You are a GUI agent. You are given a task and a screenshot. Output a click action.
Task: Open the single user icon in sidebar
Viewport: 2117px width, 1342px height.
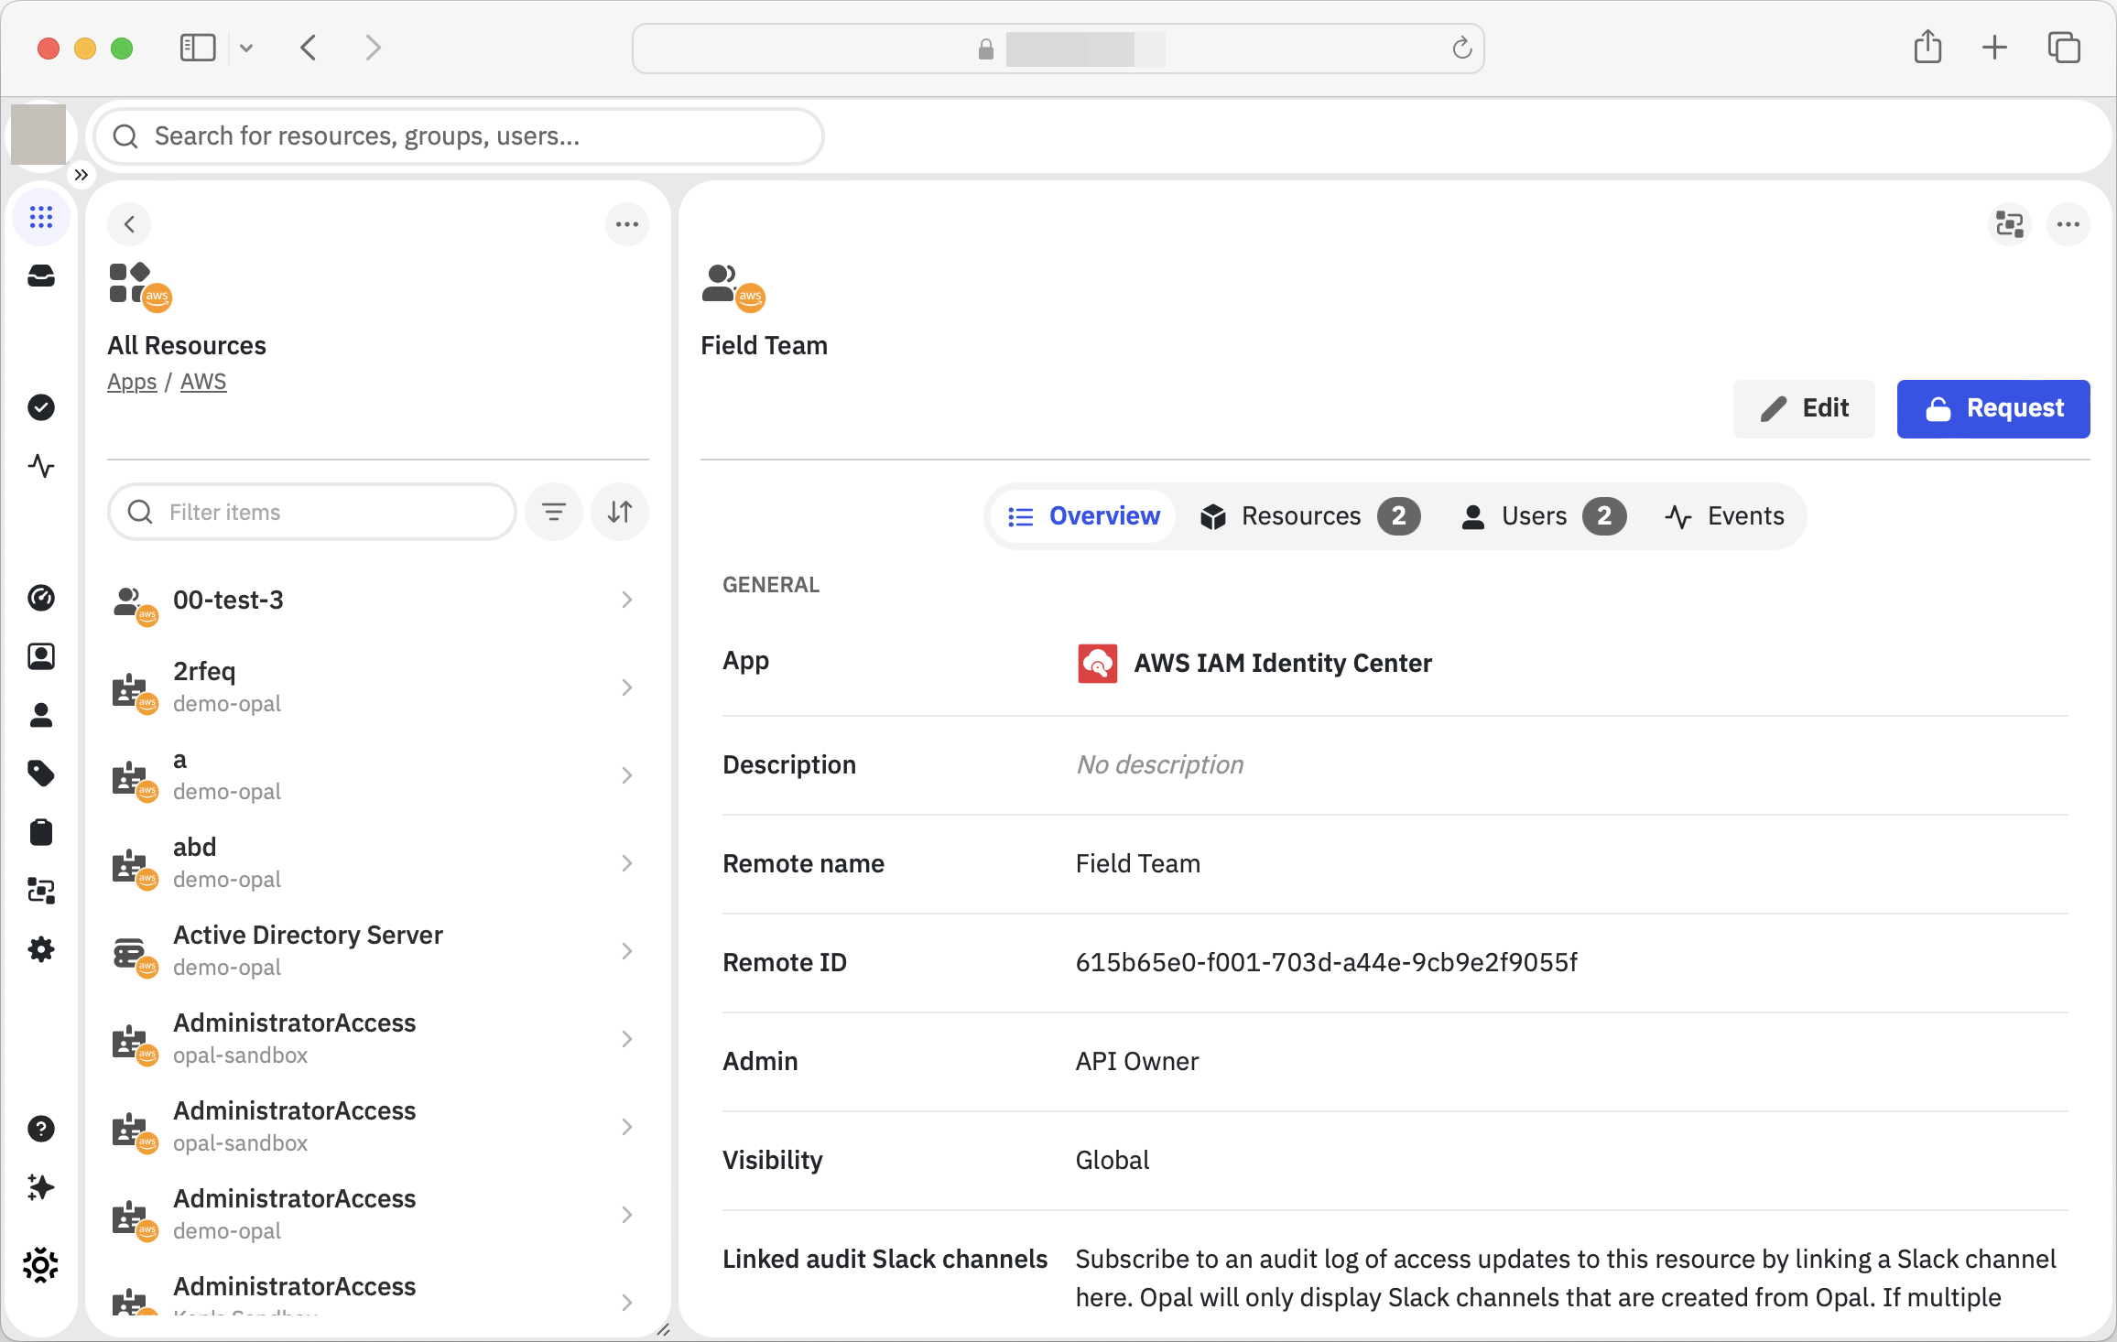pos(41,715)
